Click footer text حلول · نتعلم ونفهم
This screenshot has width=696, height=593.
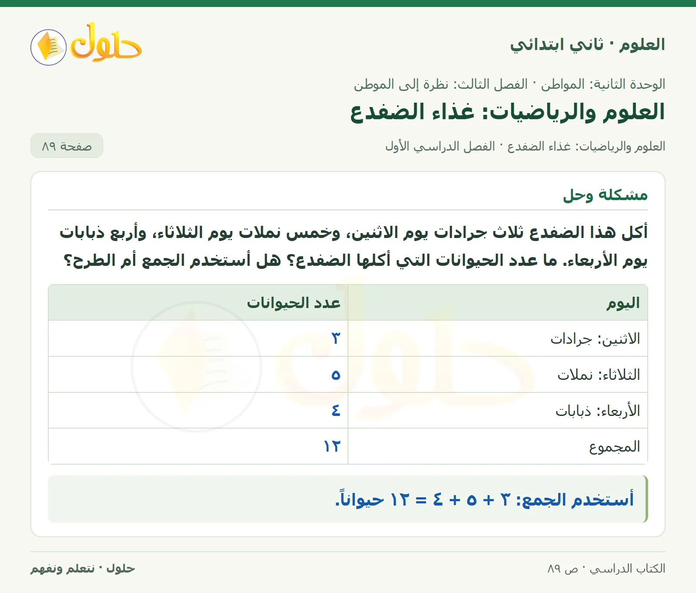[83, 569]
